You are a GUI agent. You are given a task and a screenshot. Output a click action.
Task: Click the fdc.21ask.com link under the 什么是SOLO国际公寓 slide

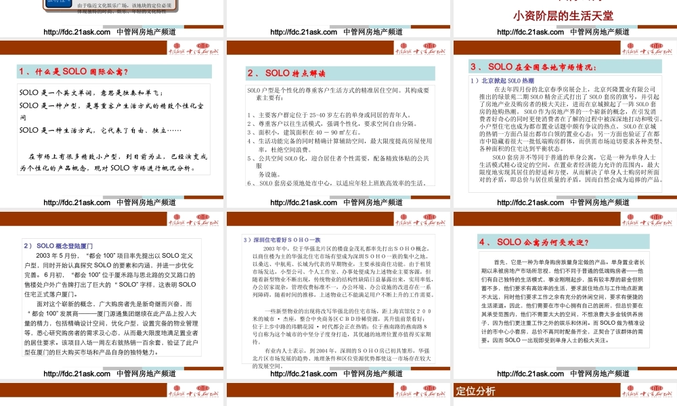[x=77, y=202]
